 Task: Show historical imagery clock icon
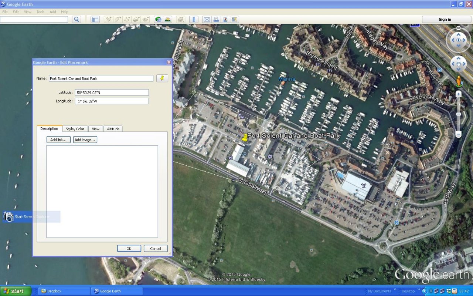click(158, 20)
